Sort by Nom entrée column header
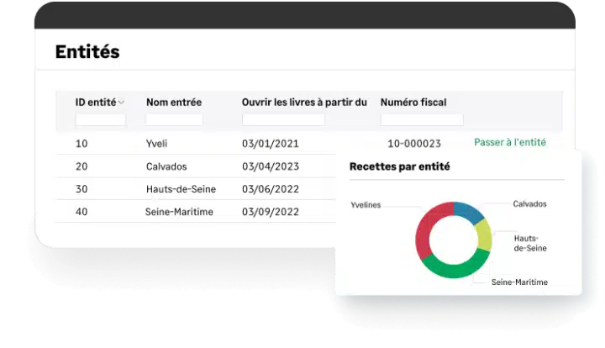Screen dimensions: 605x348 click(x=174, y=103)
